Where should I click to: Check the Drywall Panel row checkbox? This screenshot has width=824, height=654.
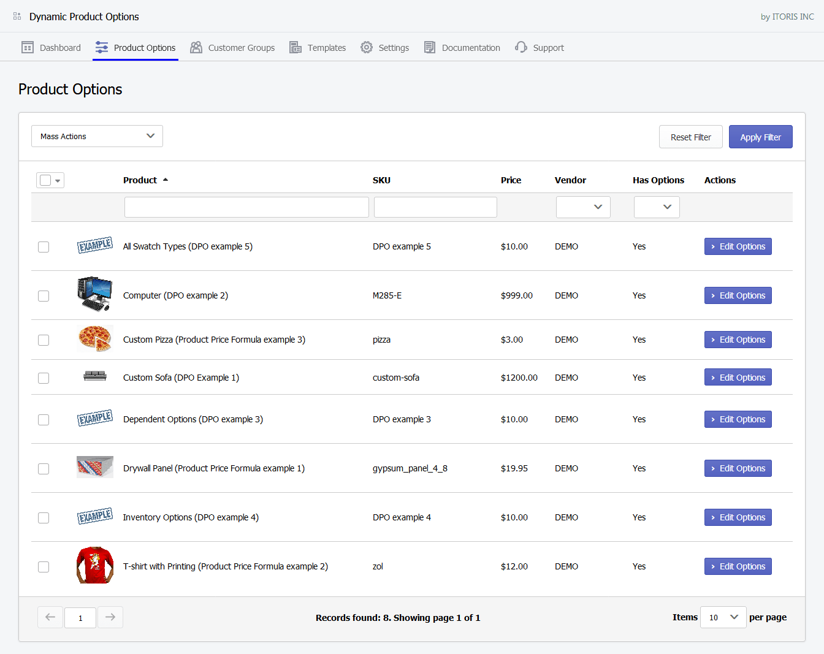click(x=44, y=469)
